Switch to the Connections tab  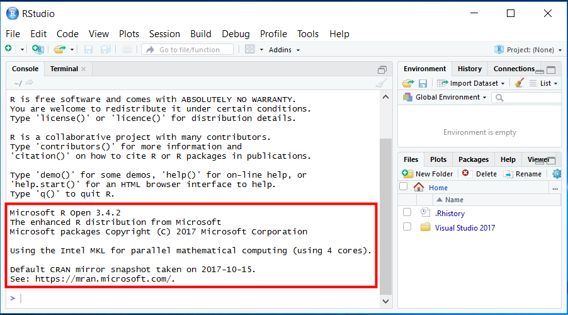coord(514,69)
